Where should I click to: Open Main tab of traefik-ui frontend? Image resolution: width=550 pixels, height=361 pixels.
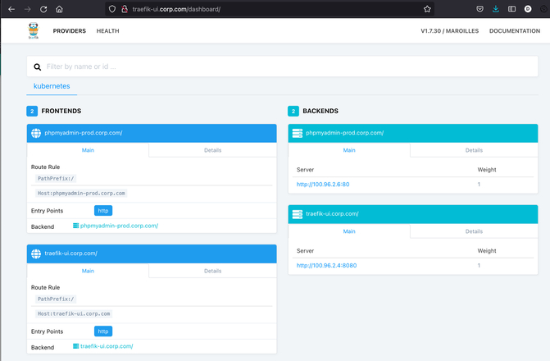pyautogui.click(x=88, y=271)
